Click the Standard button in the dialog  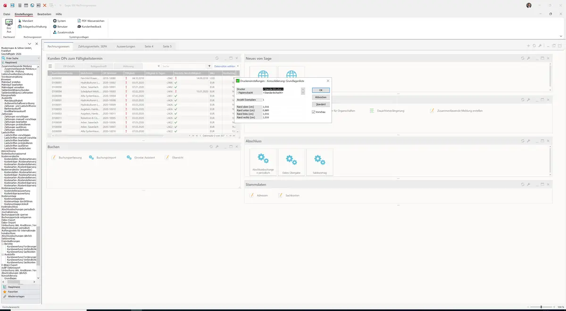(321, 104)
